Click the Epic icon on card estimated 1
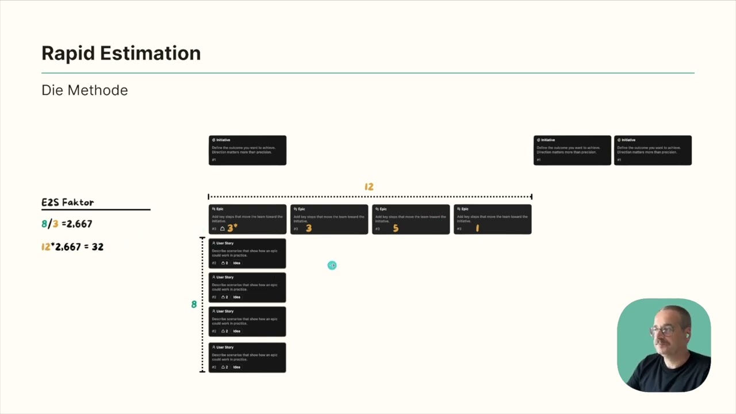736x414 pixels. click(459, 209)
